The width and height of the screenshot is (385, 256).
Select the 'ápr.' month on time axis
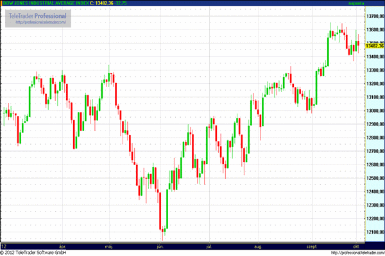coord(62,245)
